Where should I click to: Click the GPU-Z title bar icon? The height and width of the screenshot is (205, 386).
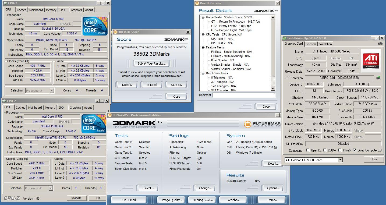click(284, 38)
